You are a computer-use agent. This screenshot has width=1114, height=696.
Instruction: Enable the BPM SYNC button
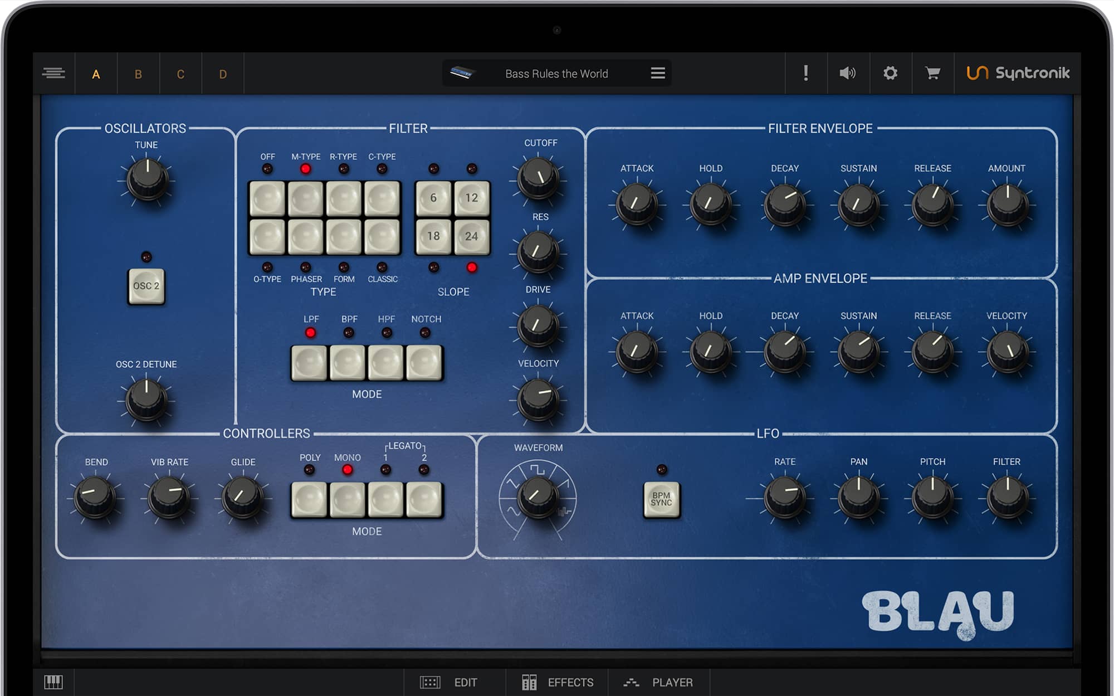coord(661,499)
